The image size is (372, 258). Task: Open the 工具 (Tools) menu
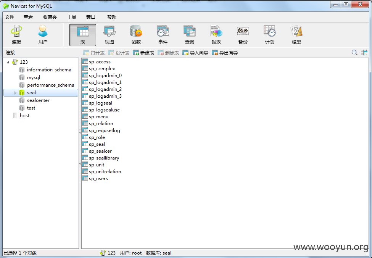coord(72,17)
